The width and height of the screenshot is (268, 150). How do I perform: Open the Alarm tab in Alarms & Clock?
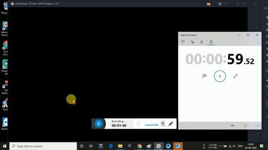pyautogui.click(x=183, y=42)
